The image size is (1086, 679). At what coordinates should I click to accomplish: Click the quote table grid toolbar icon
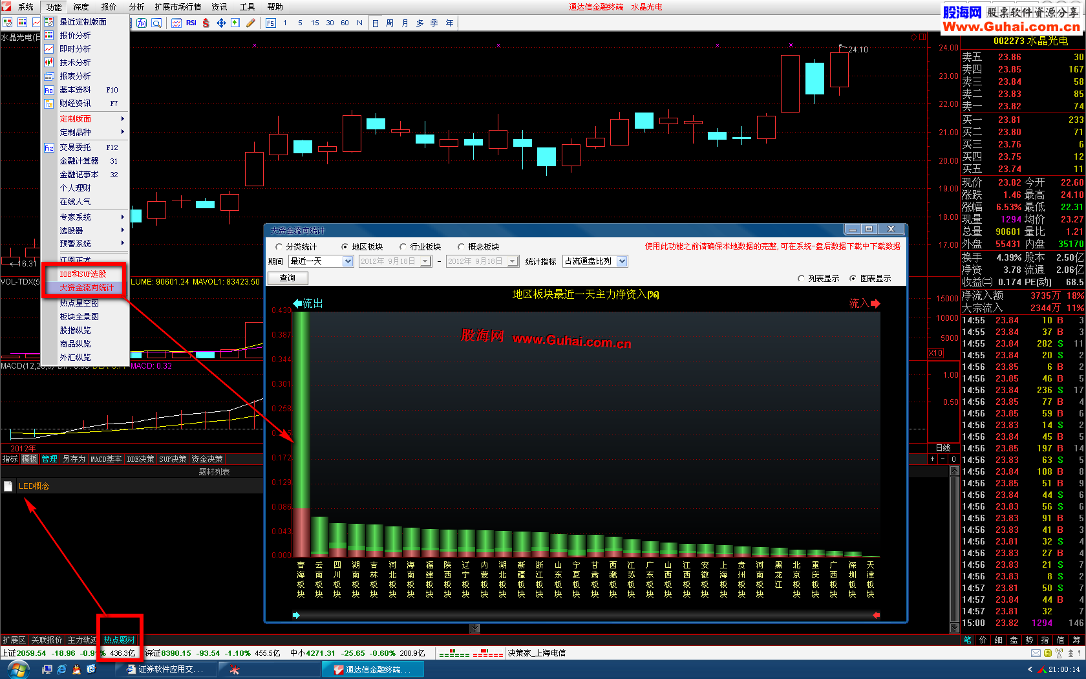coord(22,23)
